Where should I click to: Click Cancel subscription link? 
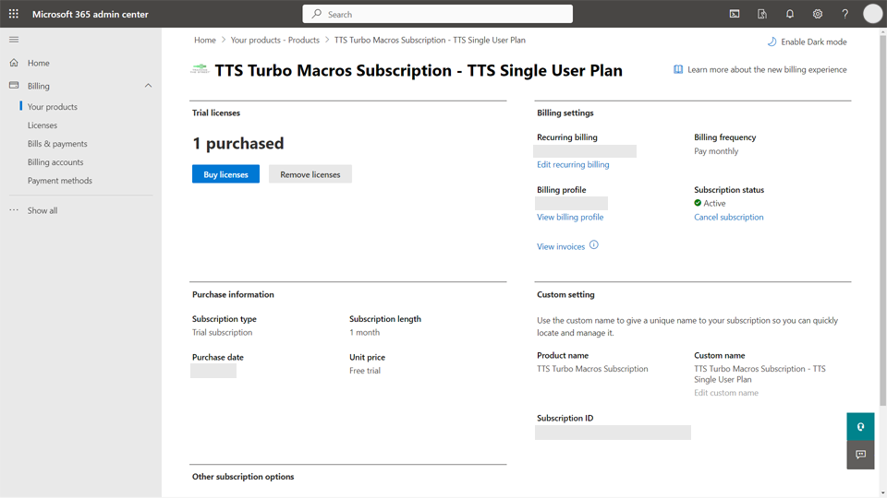[x=729, y=218]
